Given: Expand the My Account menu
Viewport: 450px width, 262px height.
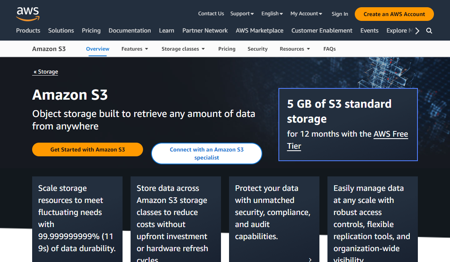Looking at the screenshot, I should click(306, 13).
